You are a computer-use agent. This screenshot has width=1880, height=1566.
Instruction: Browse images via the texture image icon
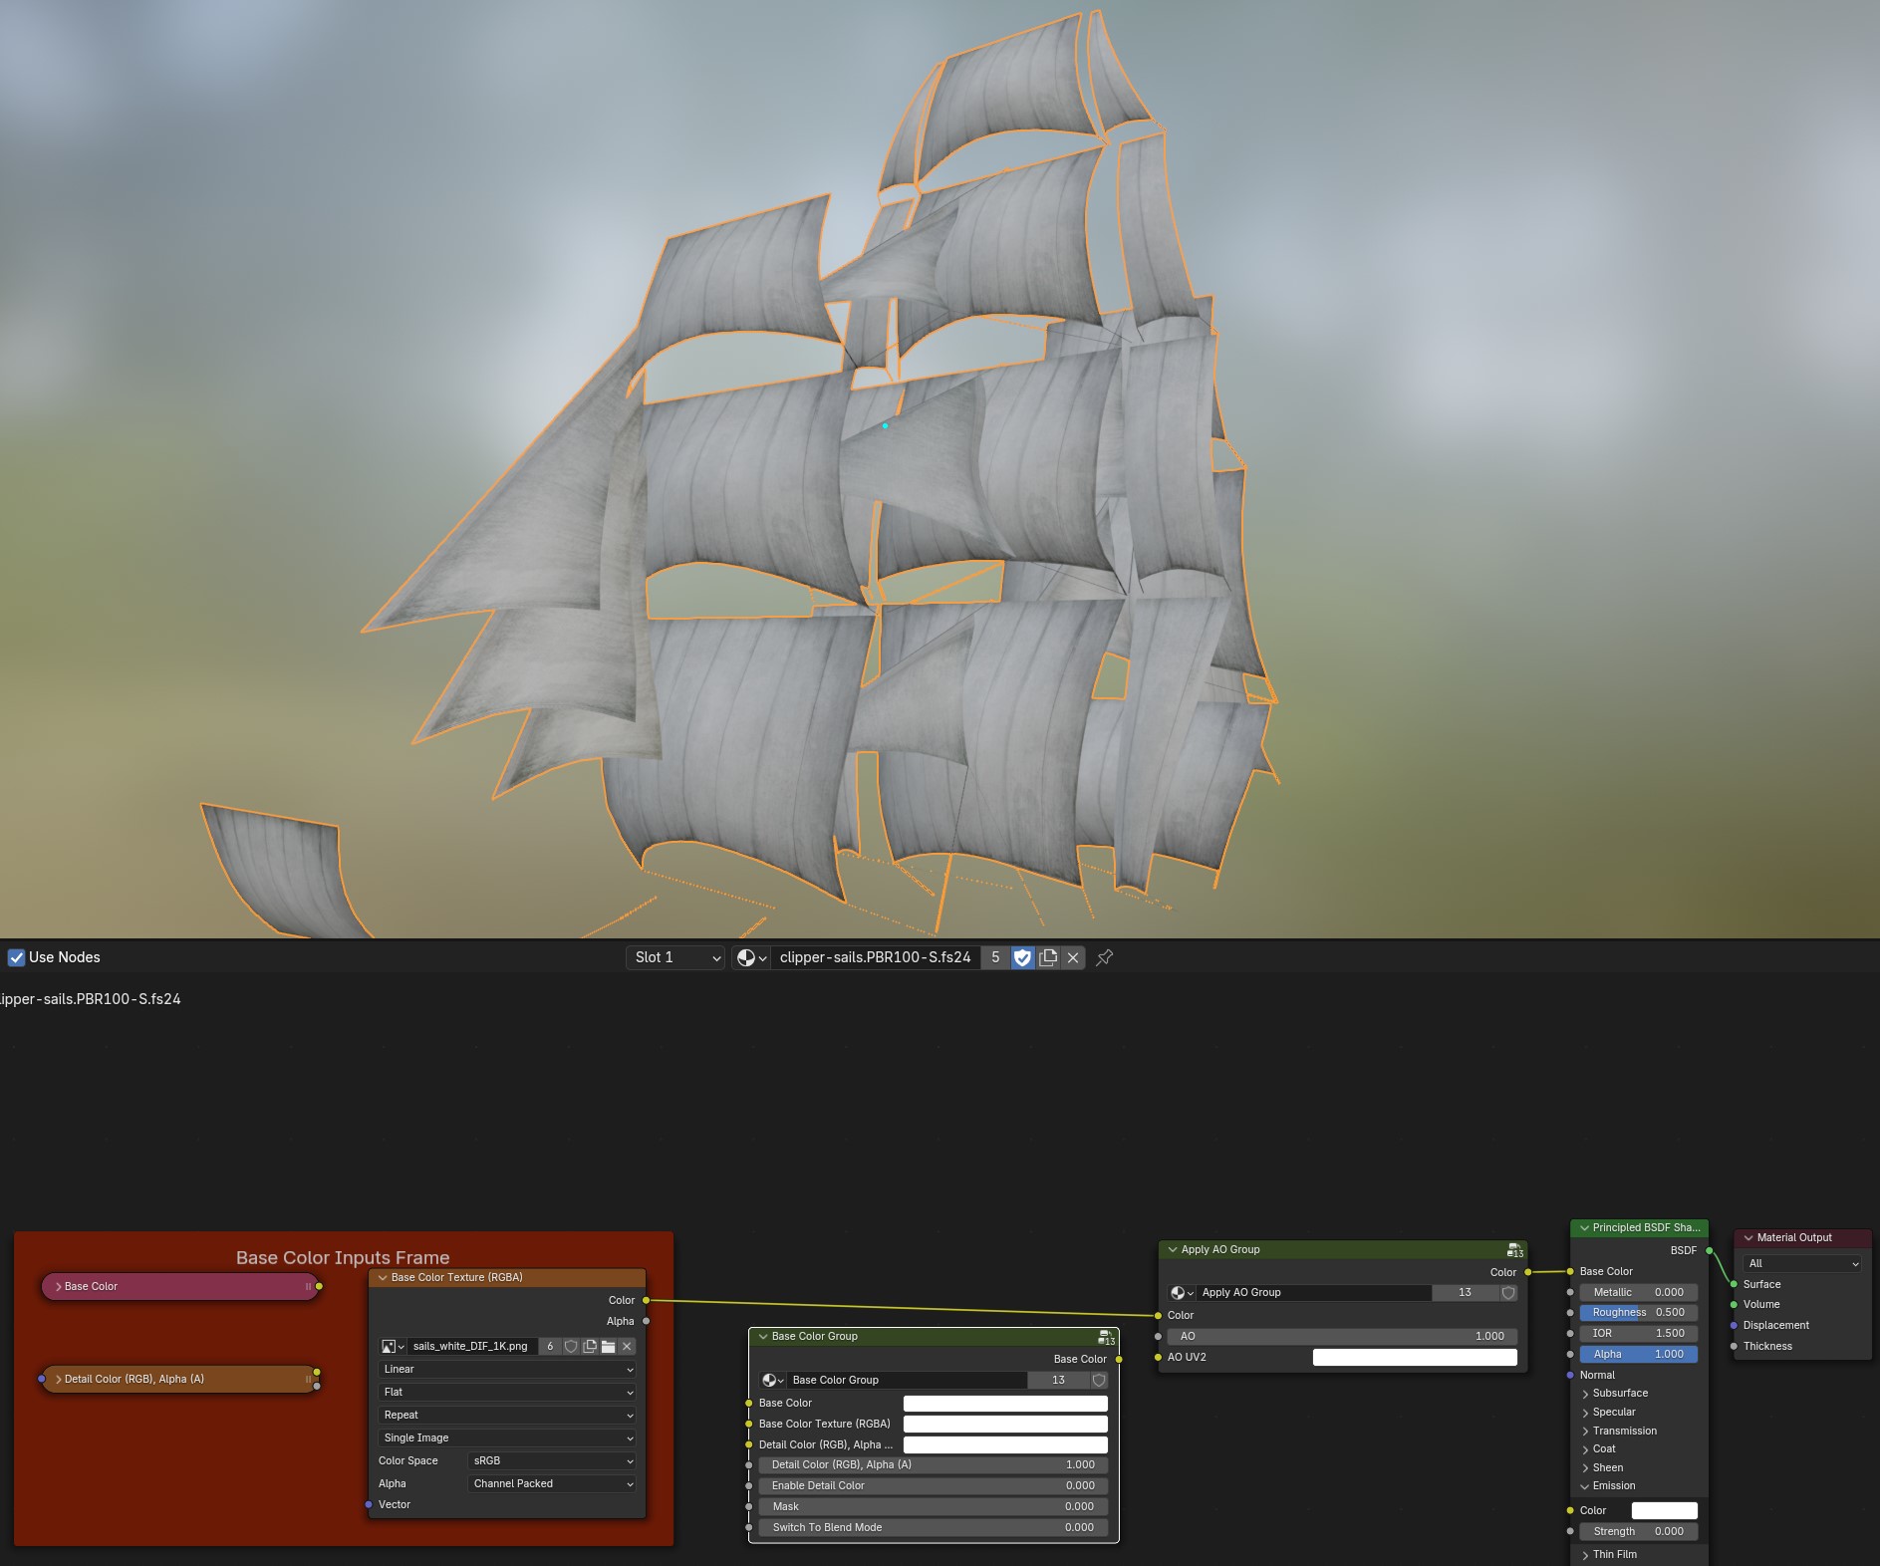(394, 1346)
